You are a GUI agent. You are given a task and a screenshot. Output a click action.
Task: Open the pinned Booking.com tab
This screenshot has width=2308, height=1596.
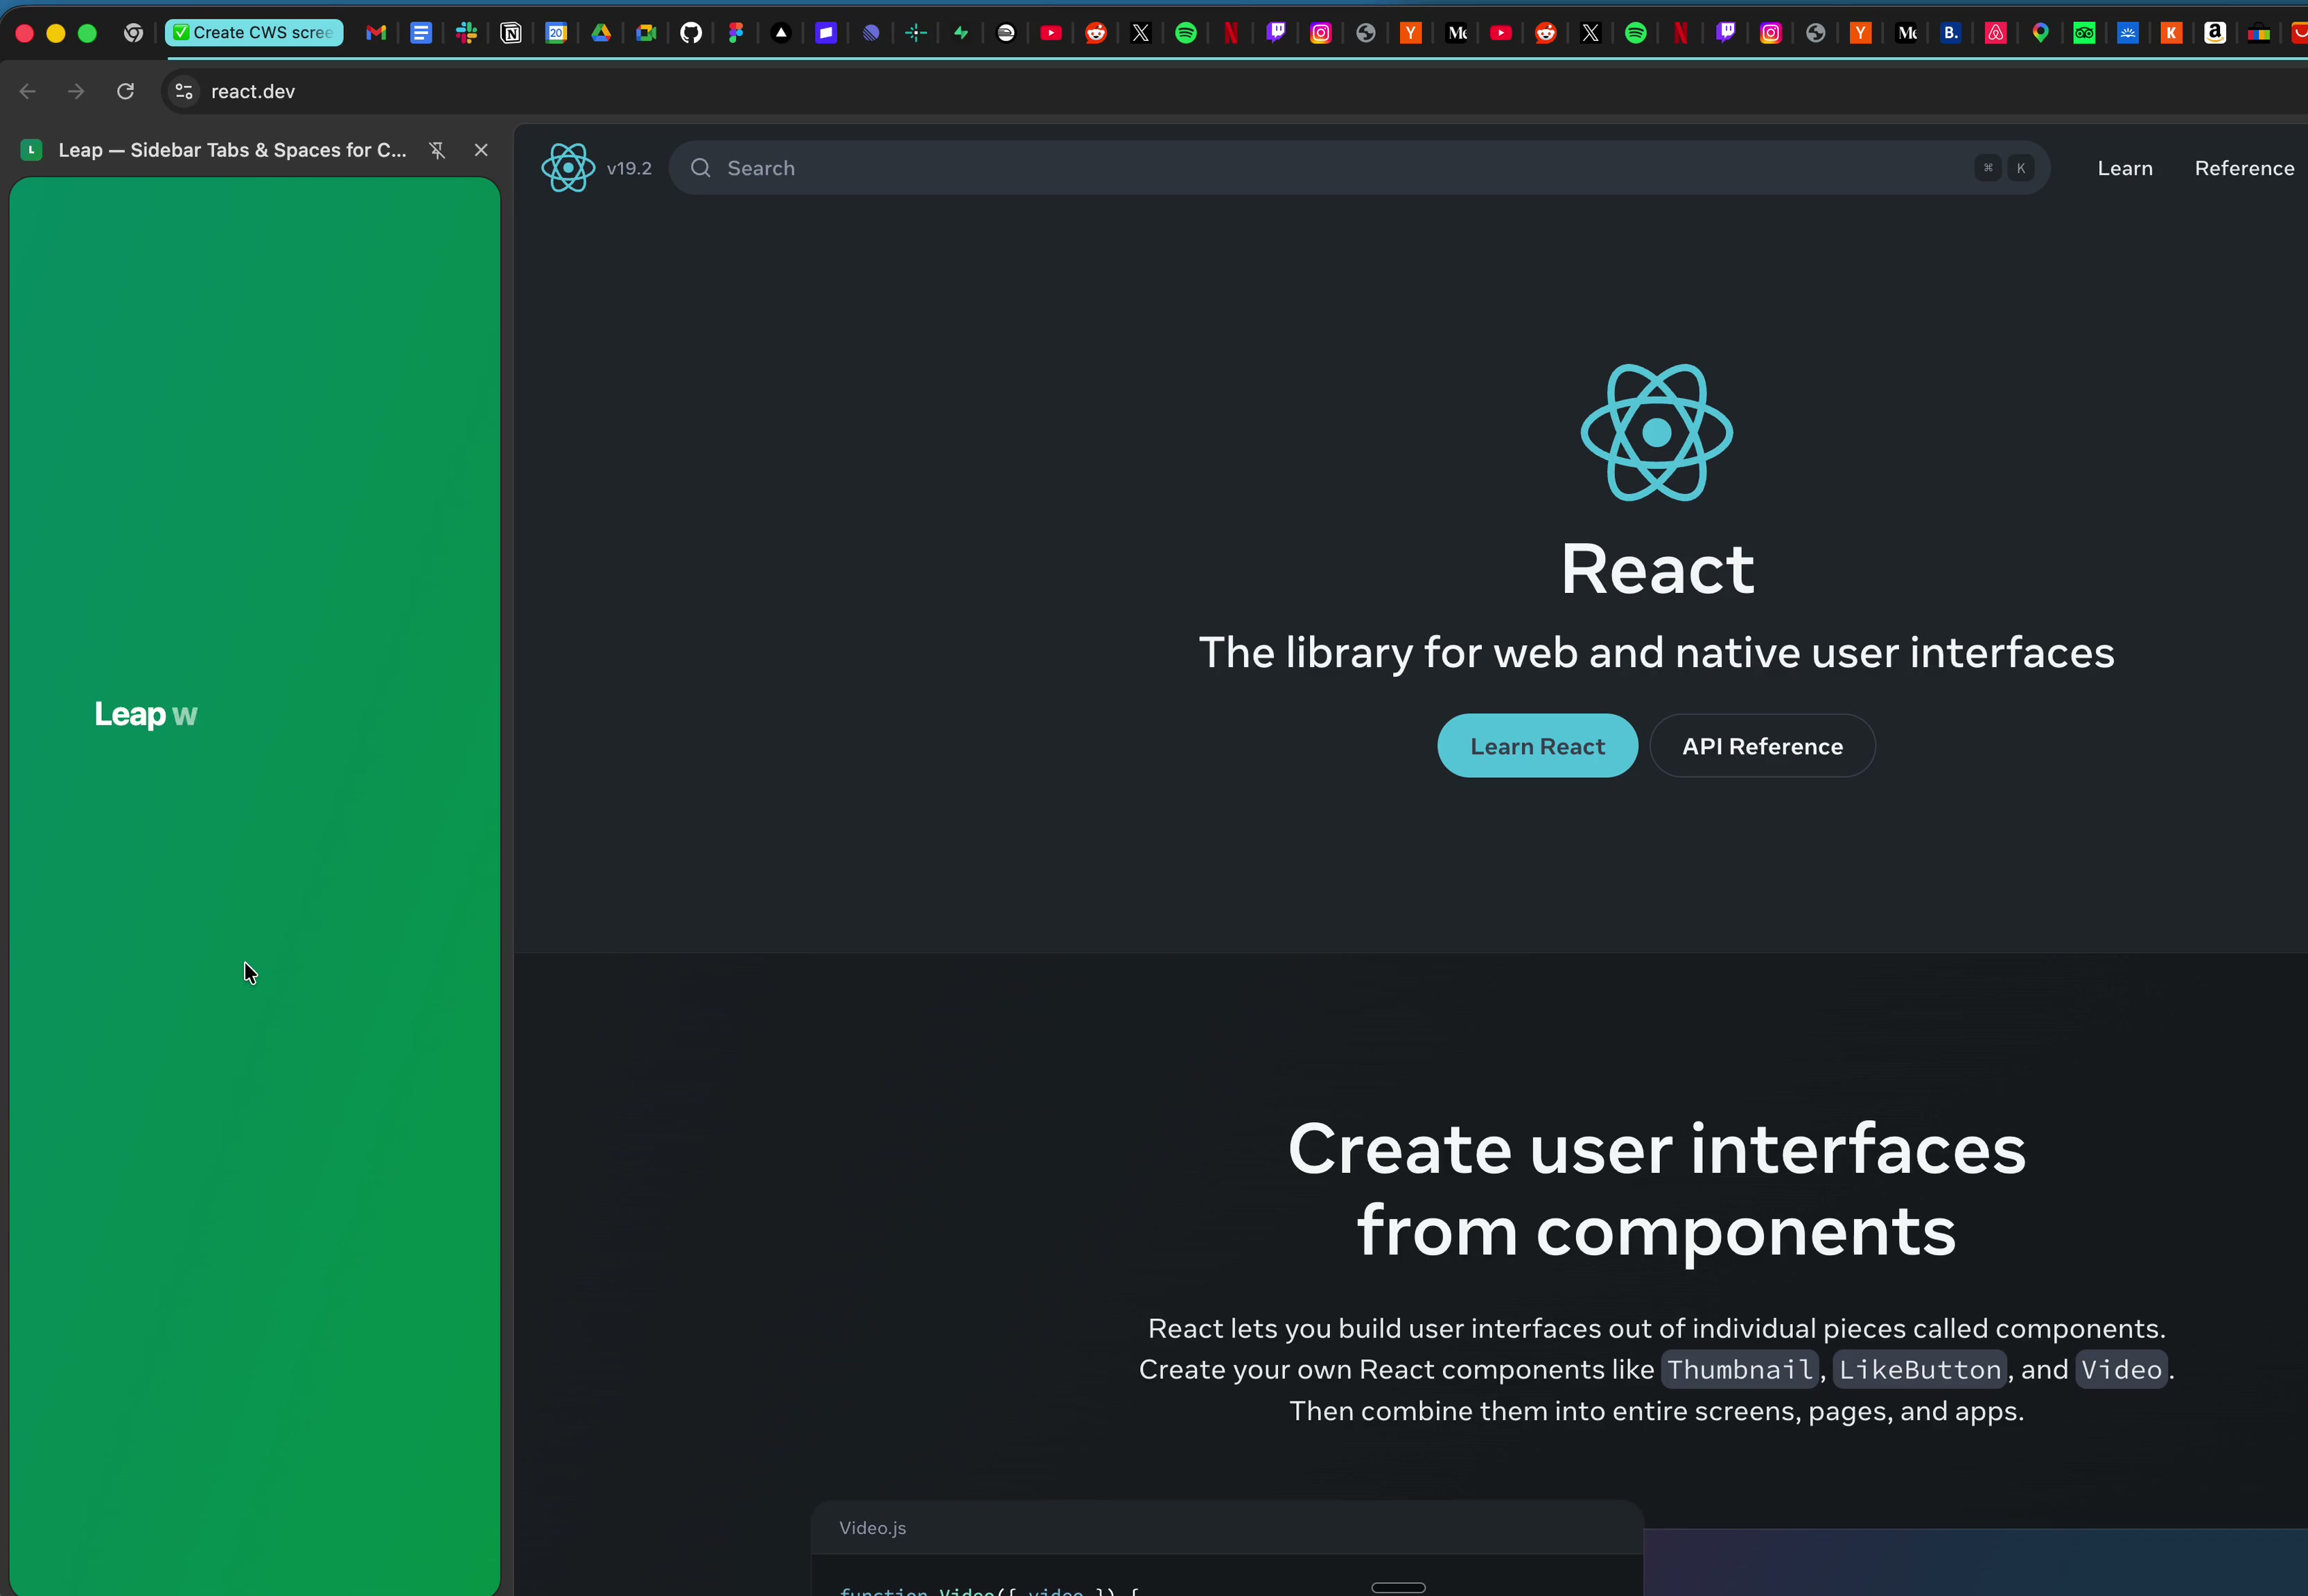[x=1951, y=33]
